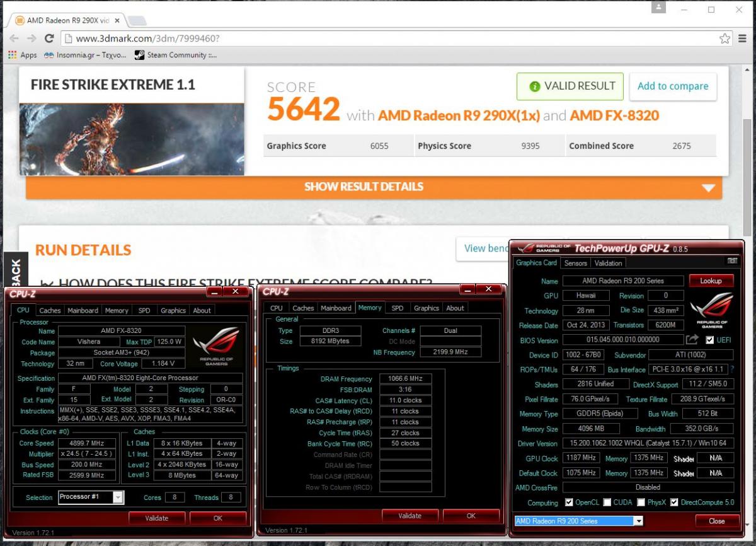Click the View benchmark button under Run Details

(x=483, y=248)
